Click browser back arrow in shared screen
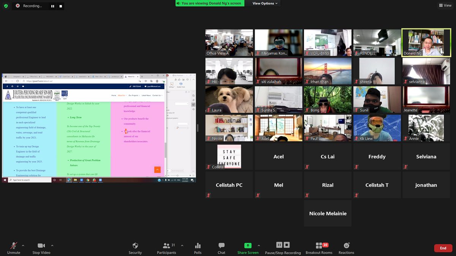456x256 pixels. point(6,81)
